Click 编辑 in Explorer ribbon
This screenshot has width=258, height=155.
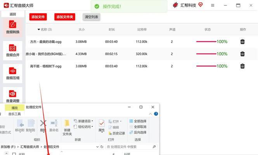[x=114, y=127]
